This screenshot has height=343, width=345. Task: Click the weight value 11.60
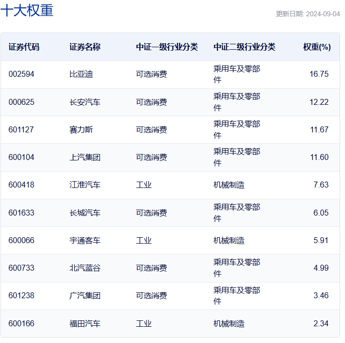click(x=319, y=157)
